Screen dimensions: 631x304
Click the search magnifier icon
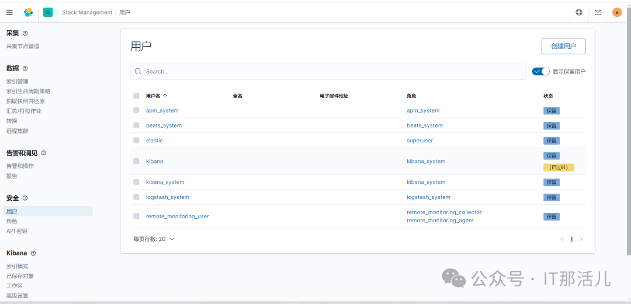(x=138, y=72)
